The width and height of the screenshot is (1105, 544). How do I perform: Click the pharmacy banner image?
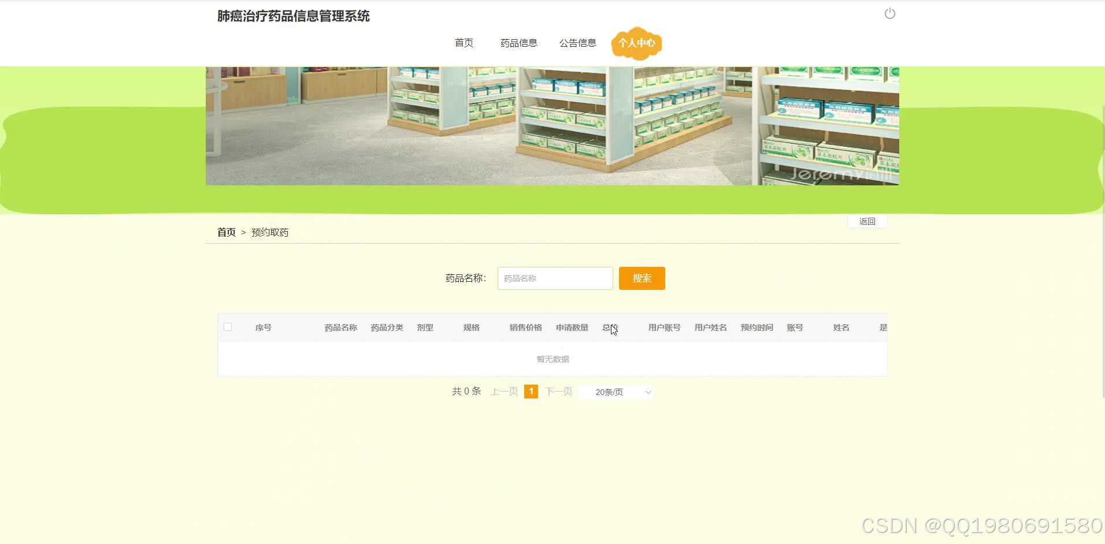pos(552,125)
